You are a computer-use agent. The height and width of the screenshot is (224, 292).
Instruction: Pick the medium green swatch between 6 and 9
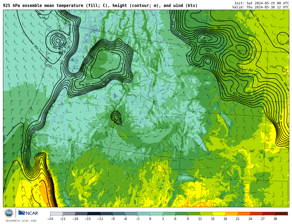[181, 213]
